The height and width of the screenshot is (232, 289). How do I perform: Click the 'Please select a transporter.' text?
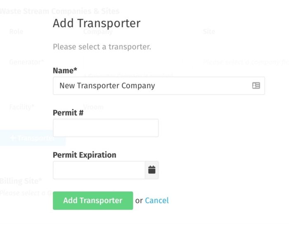coord(102,47)
